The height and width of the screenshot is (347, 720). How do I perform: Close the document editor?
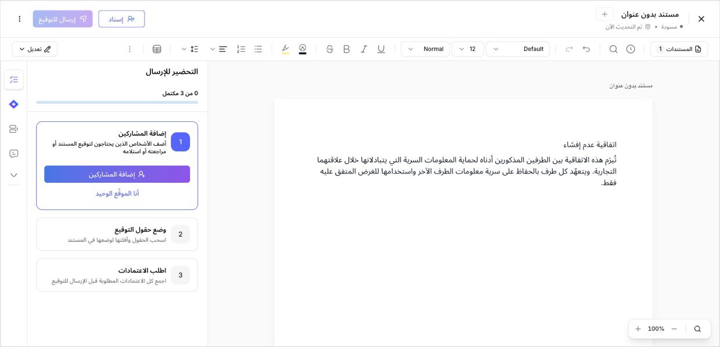pyautogui.click(x=701, y=19)
